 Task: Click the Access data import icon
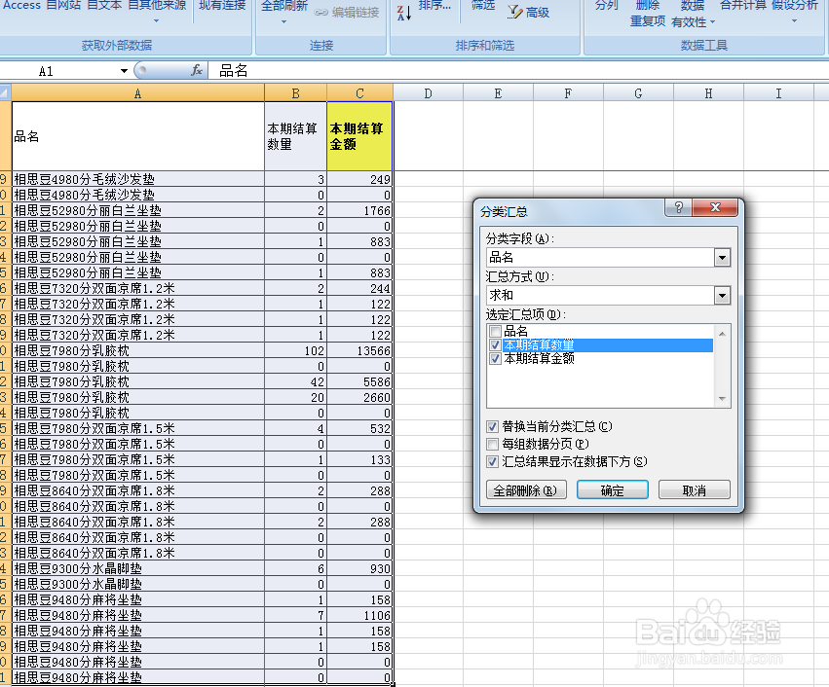pyautogui.click(x=20, y=6)
